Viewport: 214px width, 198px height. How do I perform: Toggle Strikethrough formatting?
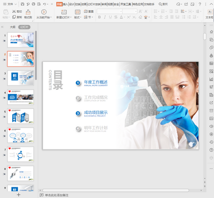(116, 17)
